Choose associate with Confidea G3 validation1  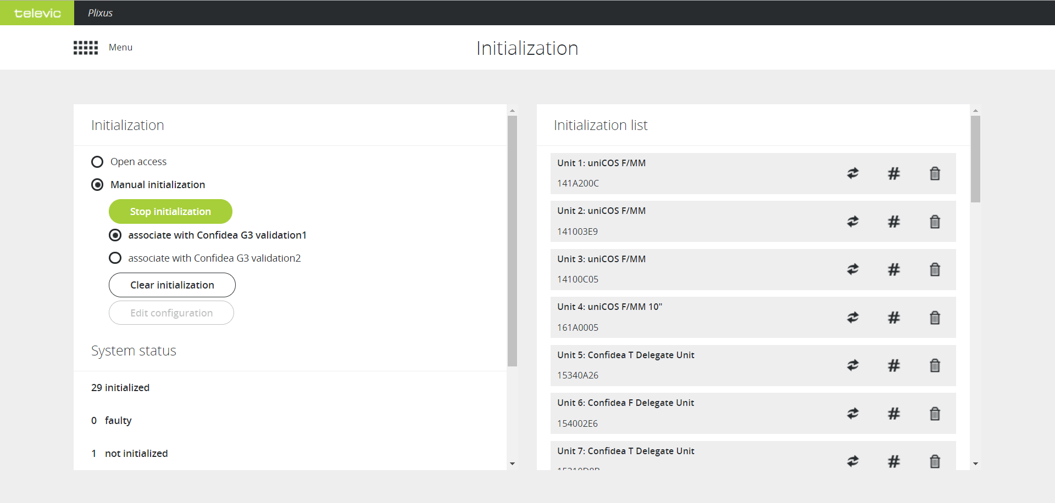point(115,235)
